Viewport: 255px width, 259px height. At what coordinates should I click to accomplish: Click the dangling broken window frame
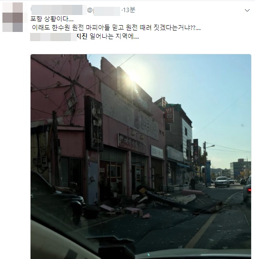(71, 97)
